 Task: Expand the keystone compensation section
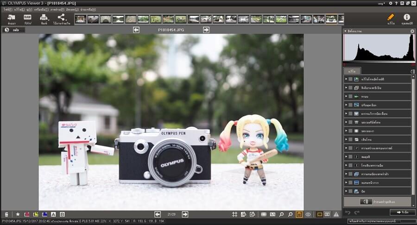(x=346, y=122)
